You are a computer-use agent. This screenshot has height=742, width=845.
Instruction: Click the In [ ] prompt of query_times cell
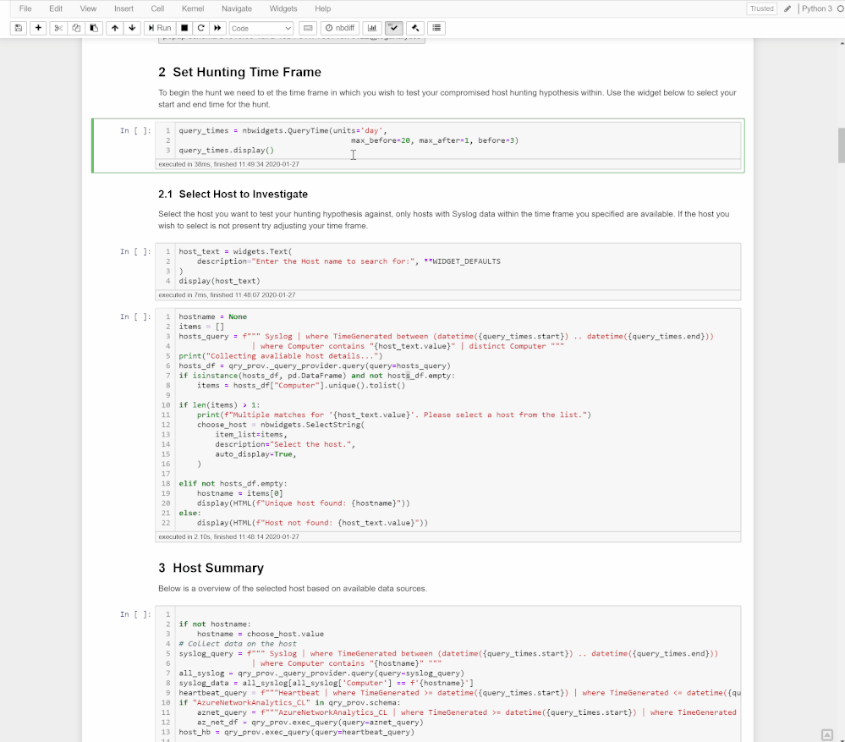[x=135, y=131]
